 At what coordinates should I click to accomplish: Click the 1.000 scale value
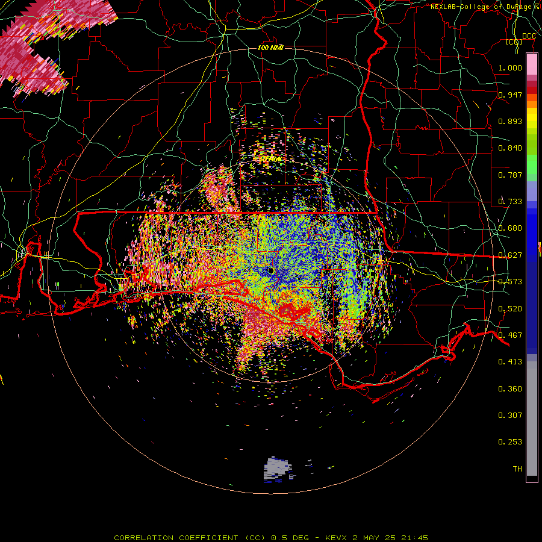pos(510,67)
